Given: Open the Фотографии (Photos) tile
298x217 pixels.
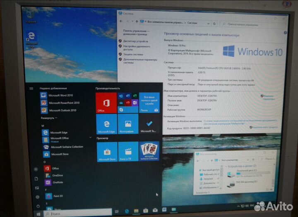Looking at the screenshot, I should coord(128,124).
